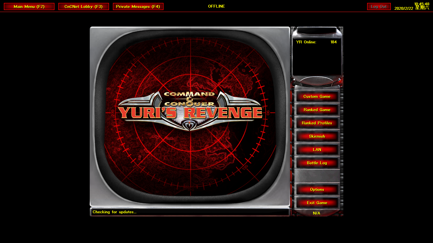
Task: Click the OFFLINE status text
Action: (217, 6)
